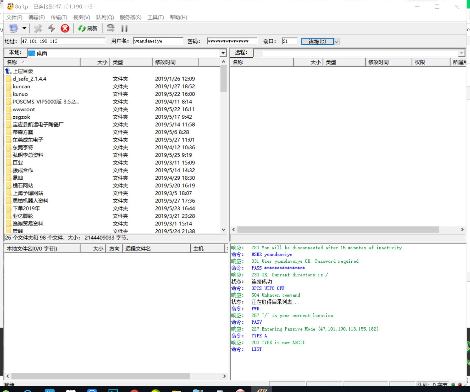Click the 思铂机器人资料 folder icon
Viewport: 470px width, 392px height.
coord(8,201)
